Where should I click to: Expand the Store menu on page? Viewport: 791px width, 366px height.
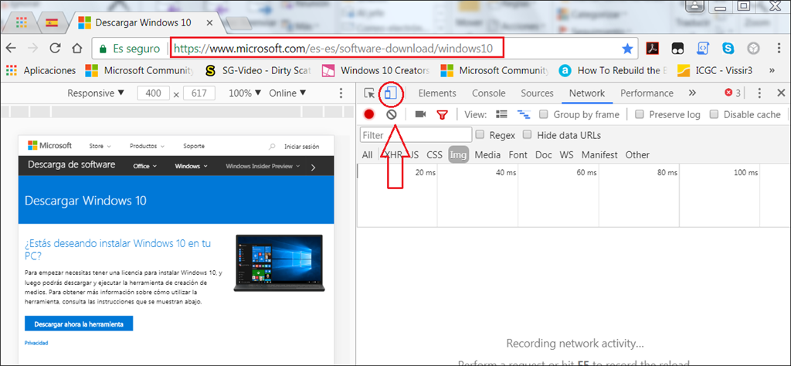pos(100,146)
